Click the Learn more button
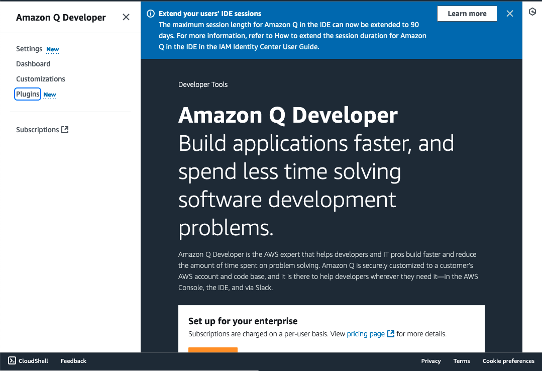Image resolution: width=542 pixels, height=371 pixels. click(467, 14)
